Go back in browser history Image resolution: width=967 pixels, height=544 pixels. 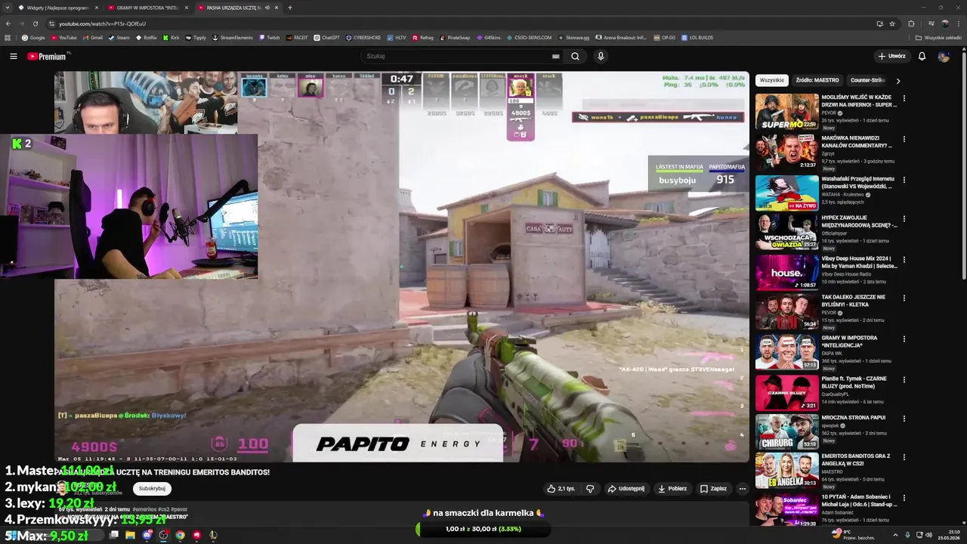click(8, 23)
